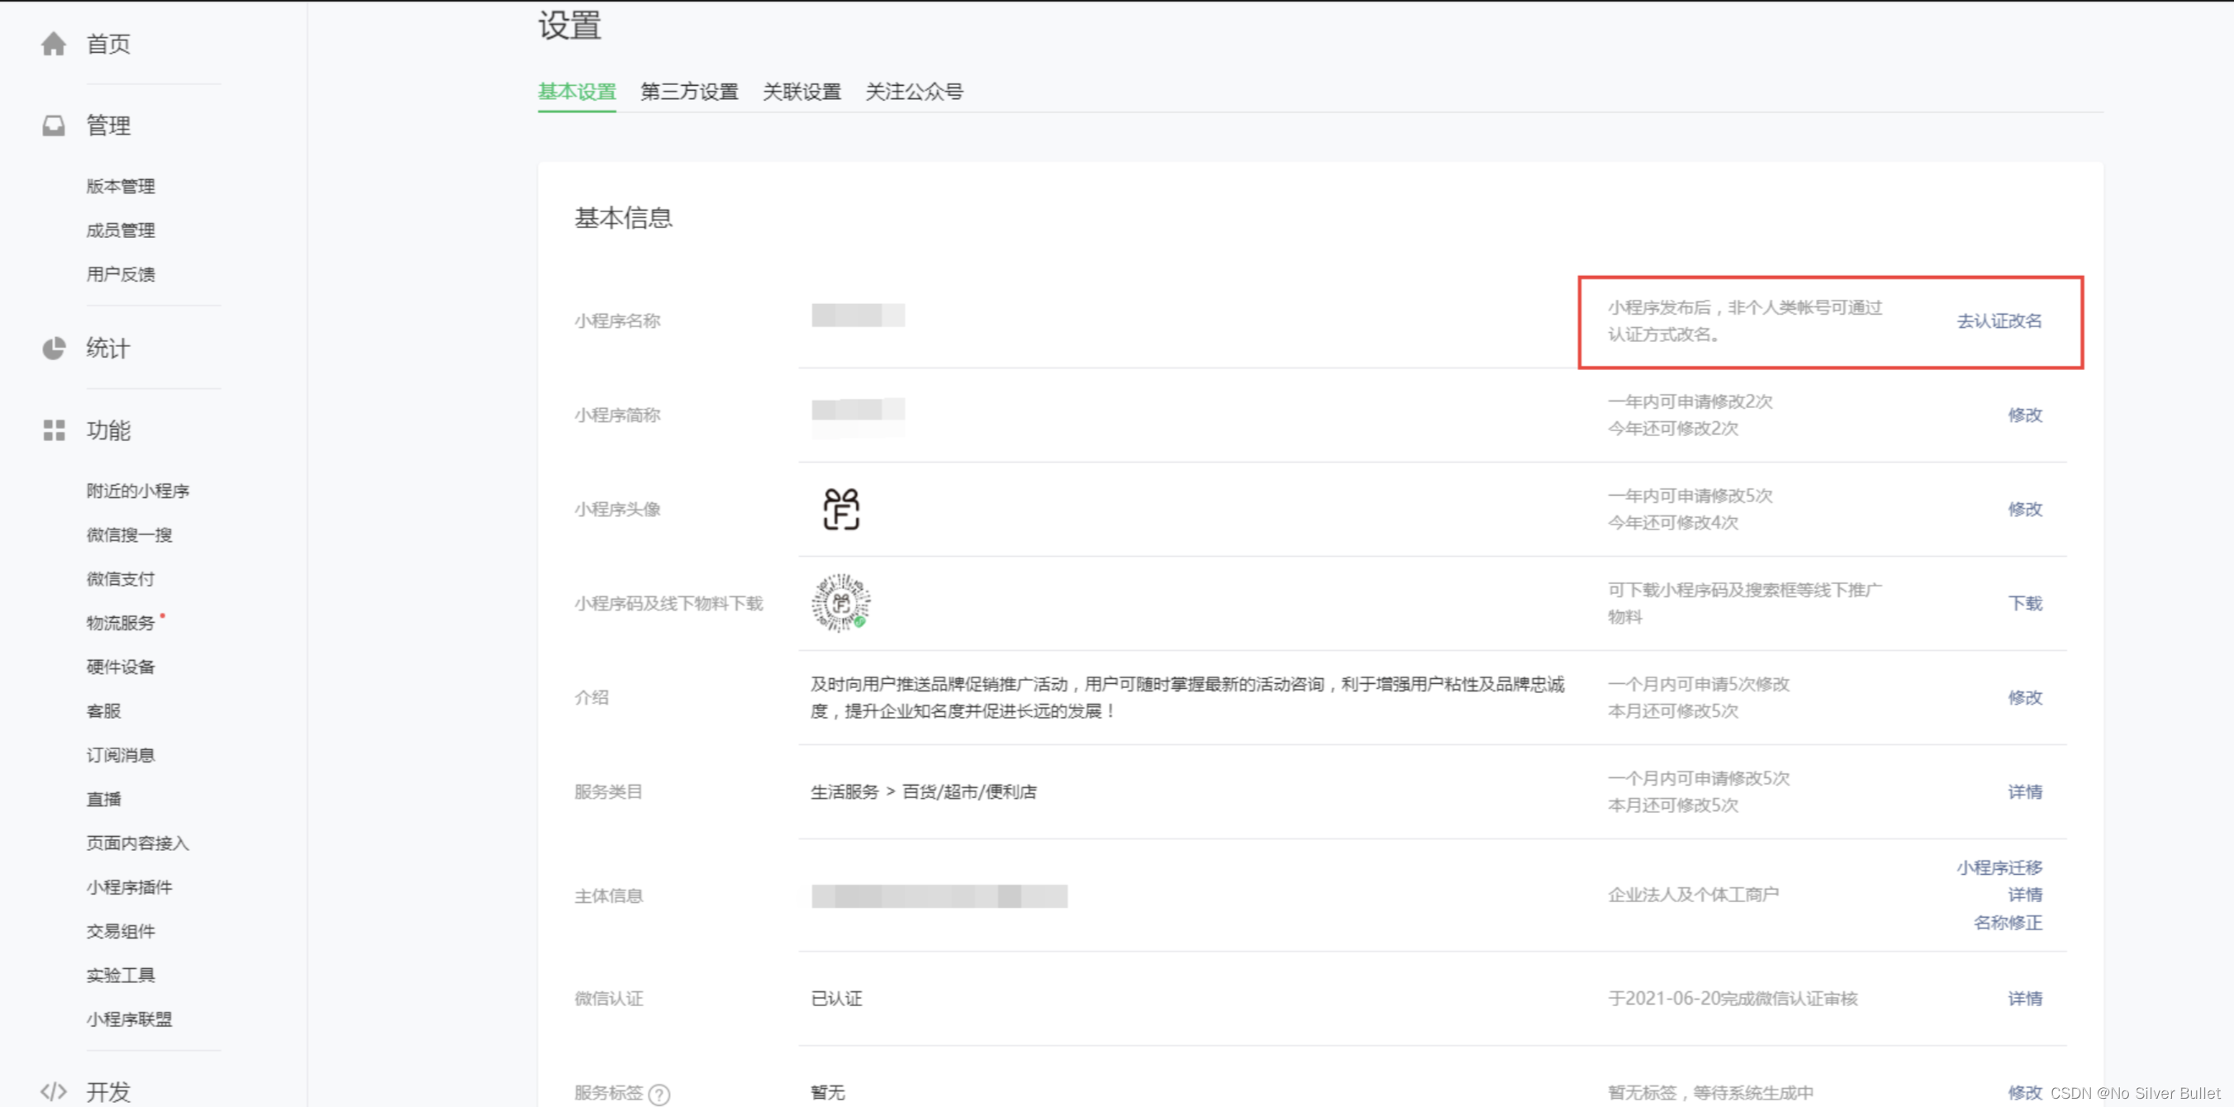The width and height of the screenshot is (2234, 1107).
Task: Open the 统计 section in sidebar
Action: coord(108,349)
